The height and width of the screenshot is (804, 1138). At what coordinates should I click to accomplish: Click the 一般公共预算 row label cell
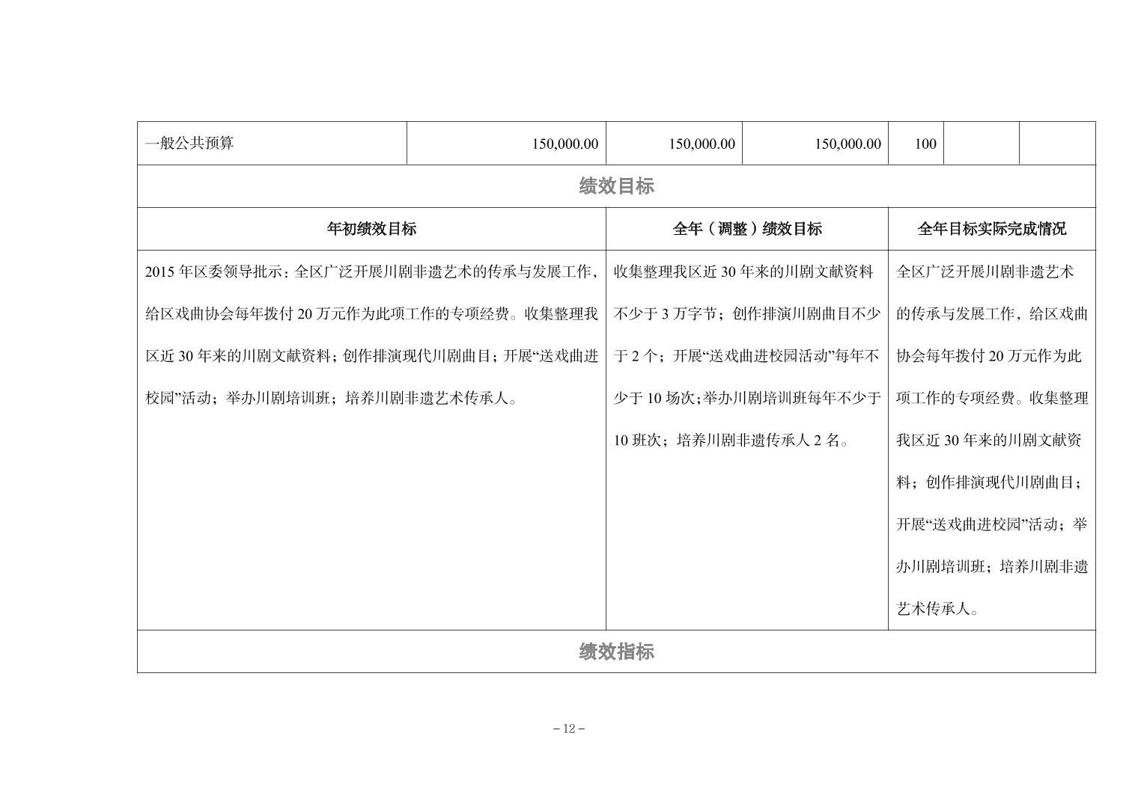coord(189,143)
